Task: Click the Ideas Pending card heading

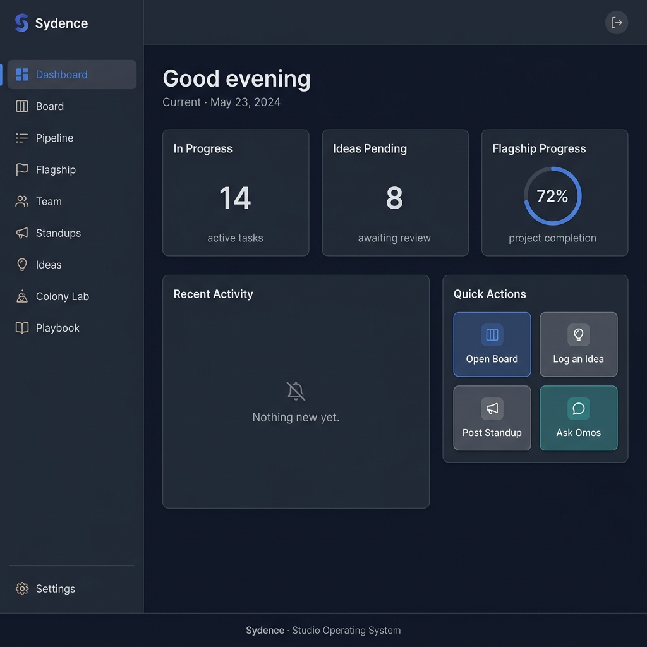Action: (370, 148)
